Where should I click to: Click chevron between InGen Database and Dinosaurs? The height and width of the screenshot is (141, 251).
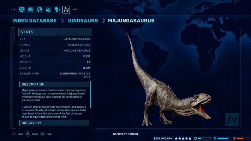click(x=62, y=21)
